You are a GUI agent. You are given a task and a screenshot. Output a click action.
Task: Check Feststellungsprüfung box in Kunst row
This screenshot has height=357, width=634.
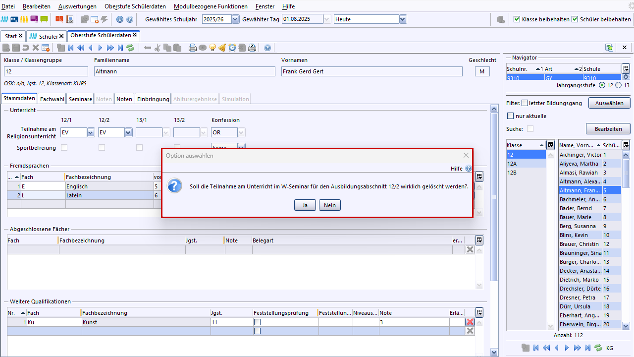(257, 322)
